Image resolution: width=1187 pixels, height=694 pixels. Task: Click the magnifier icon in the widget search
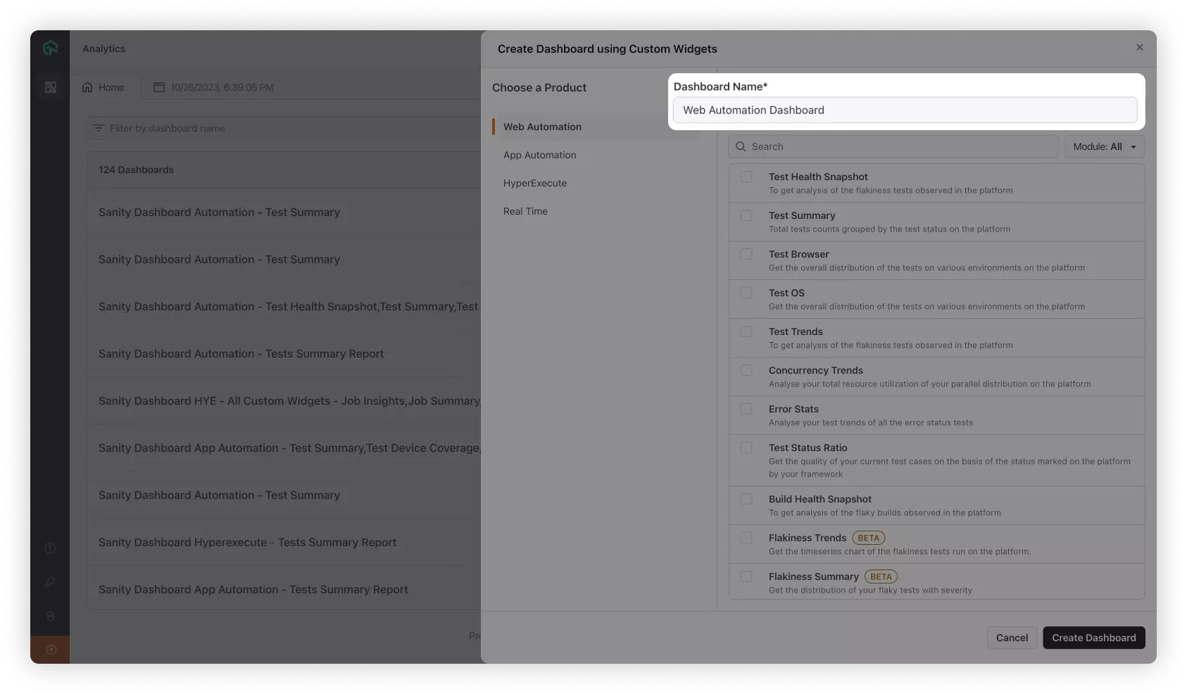coord(741,146)
